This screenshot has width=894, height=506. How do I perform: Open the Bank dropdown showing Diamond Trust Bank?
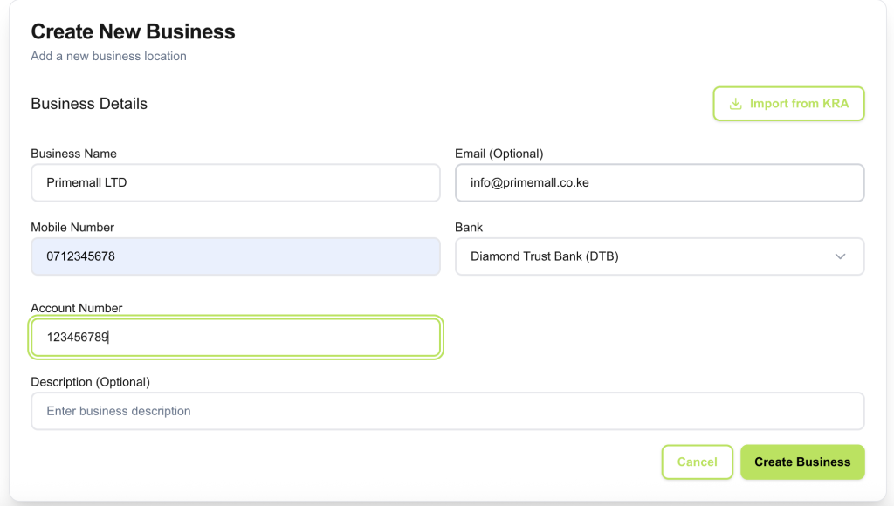(660, 256)
